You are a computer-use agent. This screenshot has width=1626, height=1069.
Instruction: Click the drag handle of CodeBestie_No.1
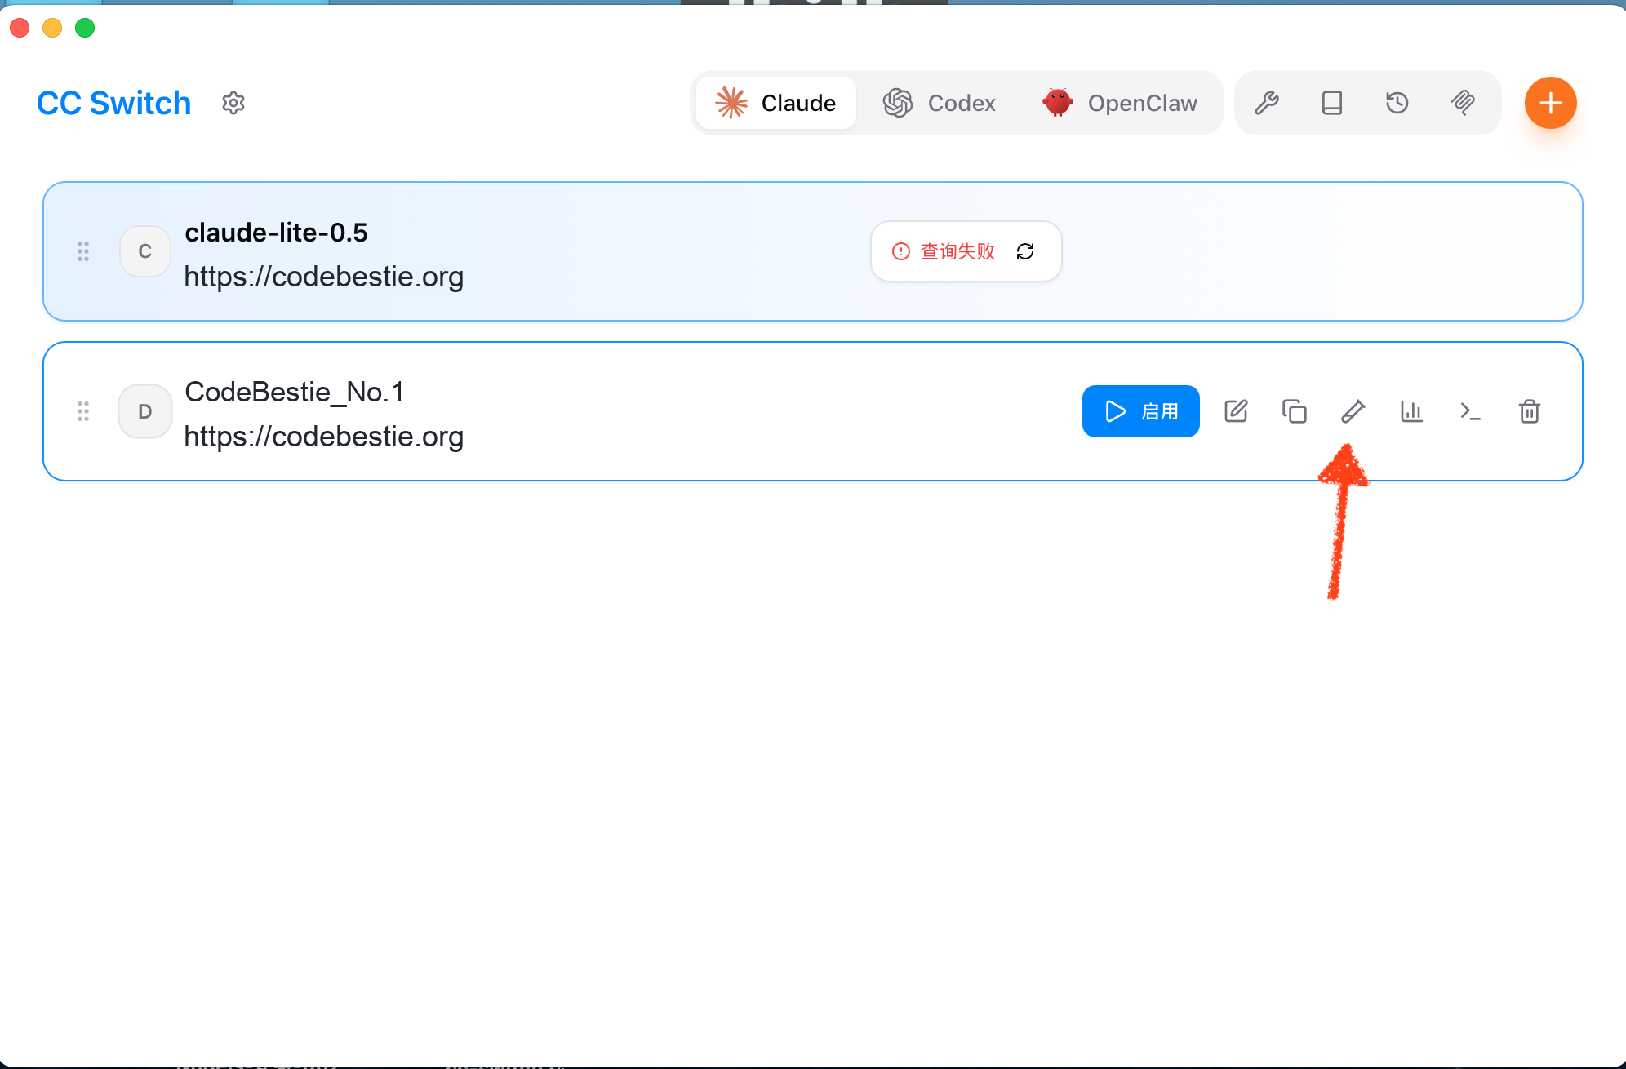click(x=83, y=411)
